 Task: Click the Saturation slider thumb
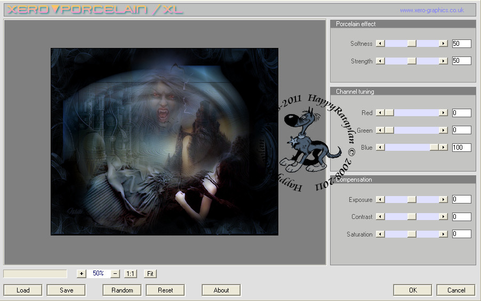pos(412,234)
